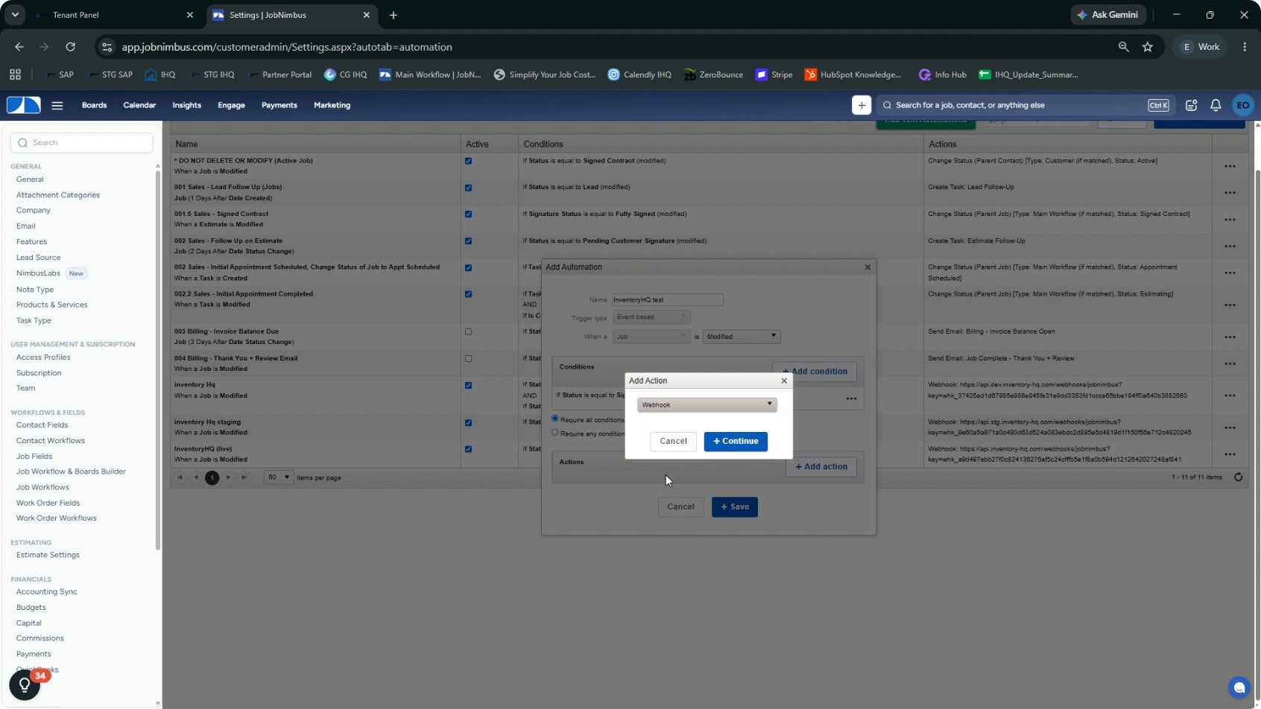Click Ask Gemini button
Screen dimensions: 1261x709
[x=1108, y=15]
